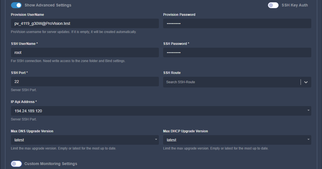Screen dimensions: 322x169
Task: Click the Custom Monitoring Settings label text
Action: [51, 164]
